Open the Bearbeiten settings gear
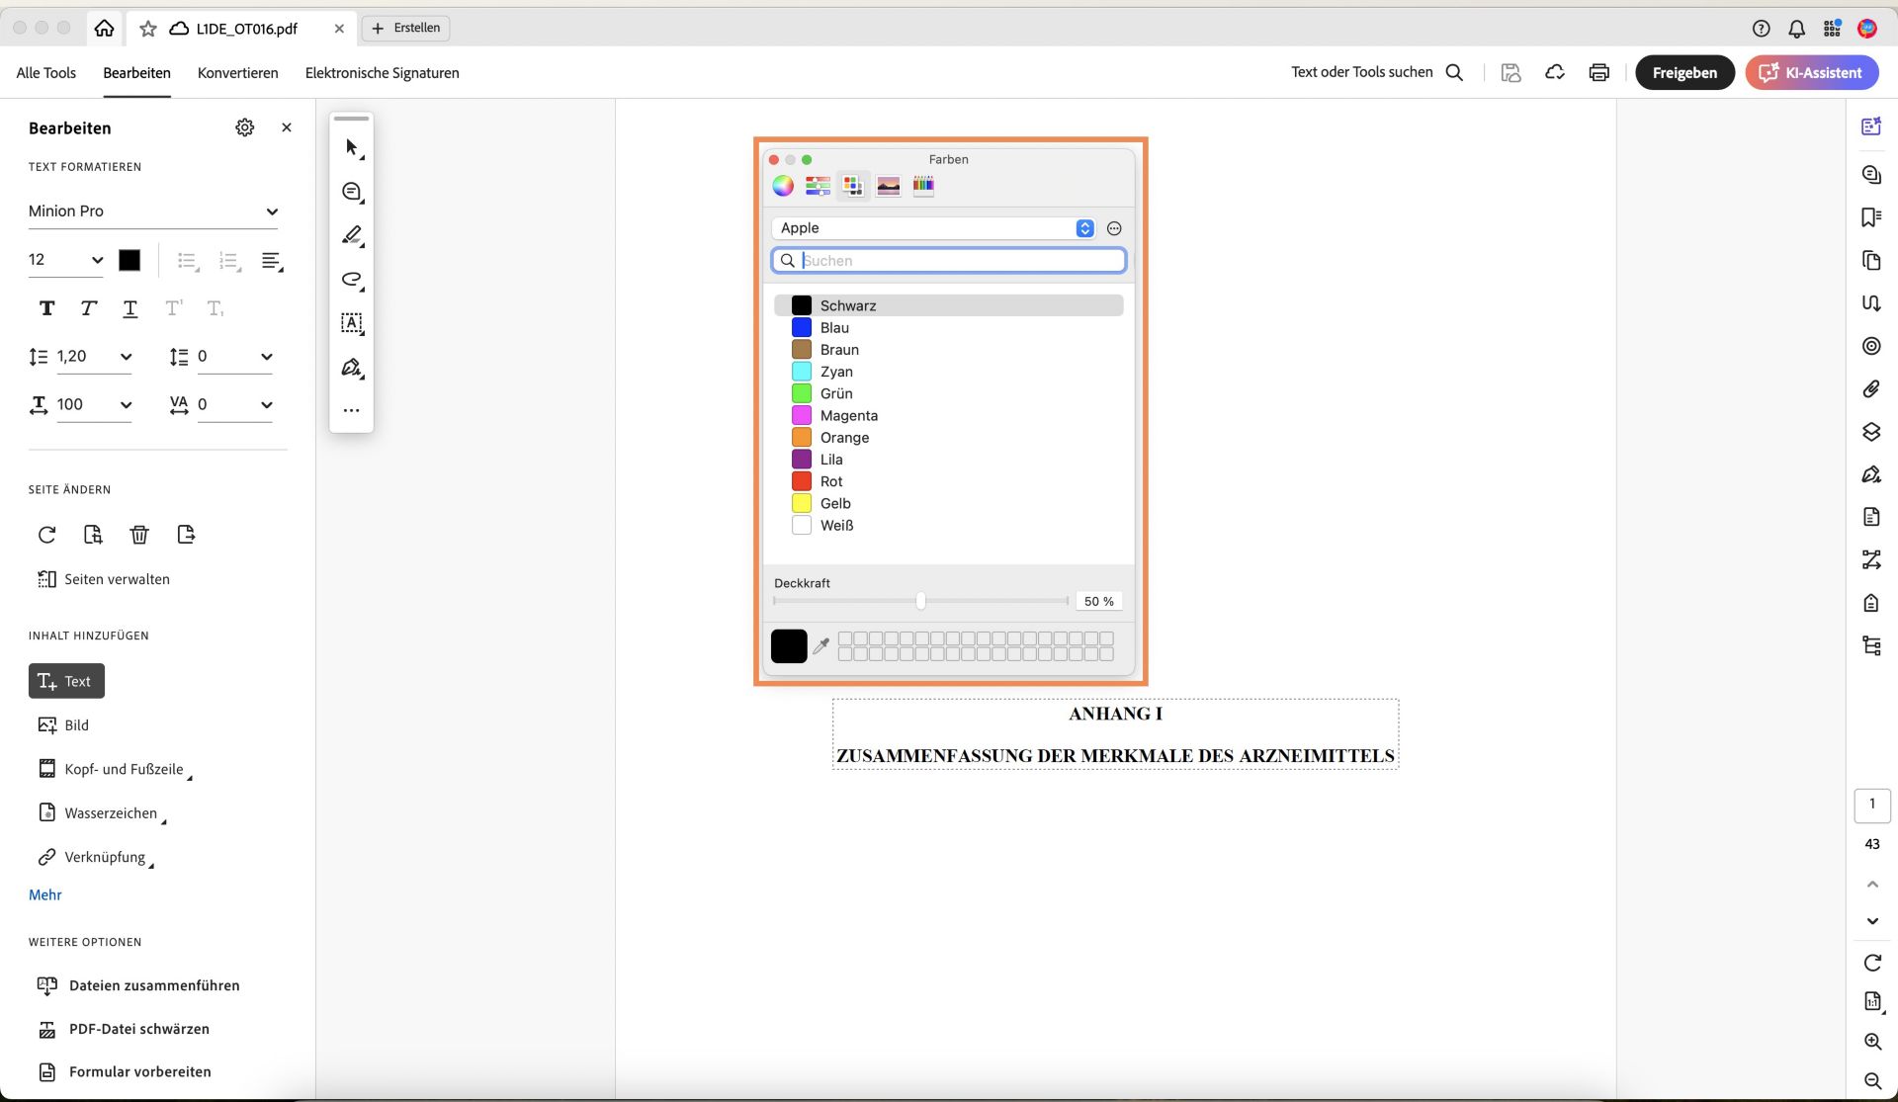1898x1102 pixels. coord(244,127)
